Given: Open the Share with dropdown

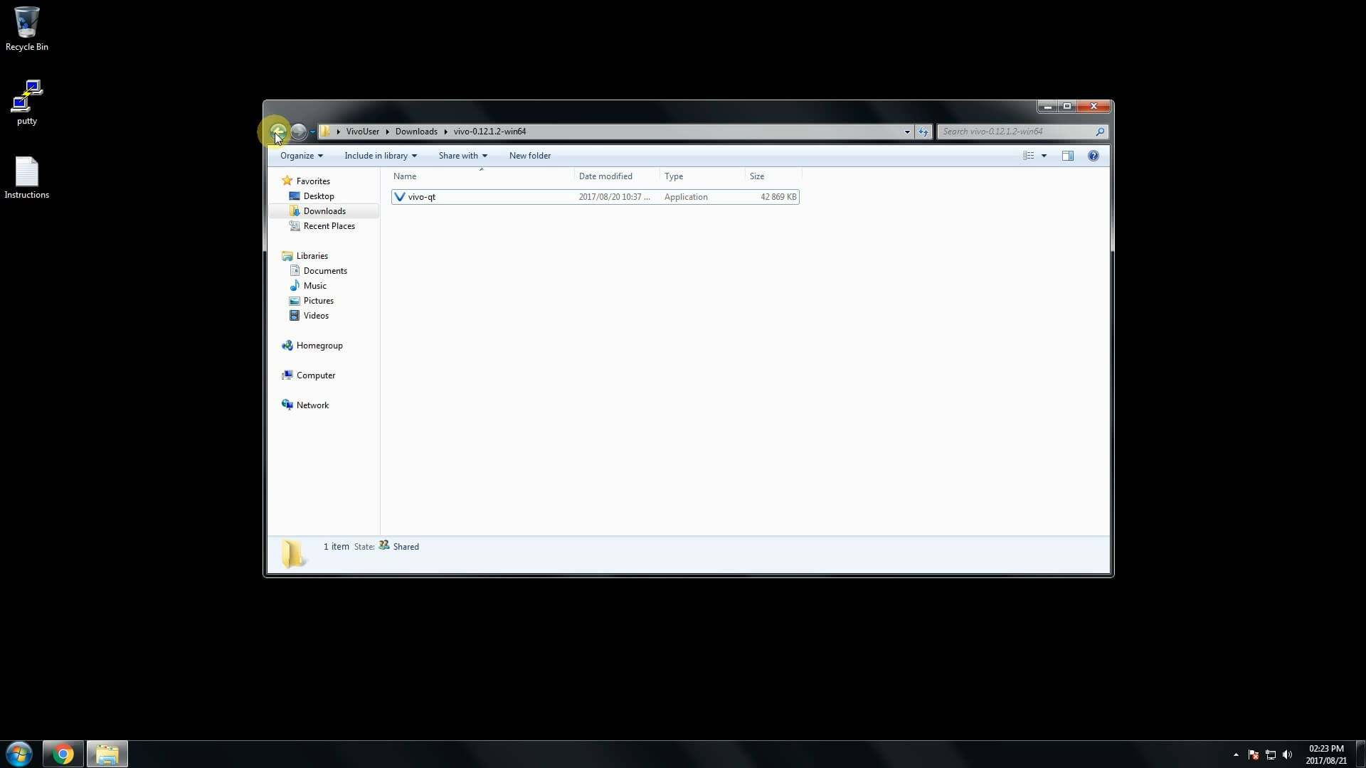Looking at the screenshot, I should [462, 156].
